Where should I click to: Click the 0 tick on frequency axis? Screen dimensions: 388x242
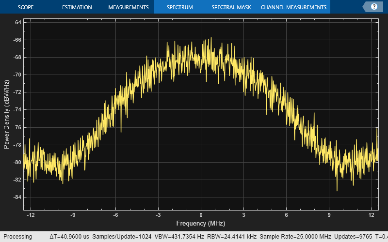click(x=201, y=215)
